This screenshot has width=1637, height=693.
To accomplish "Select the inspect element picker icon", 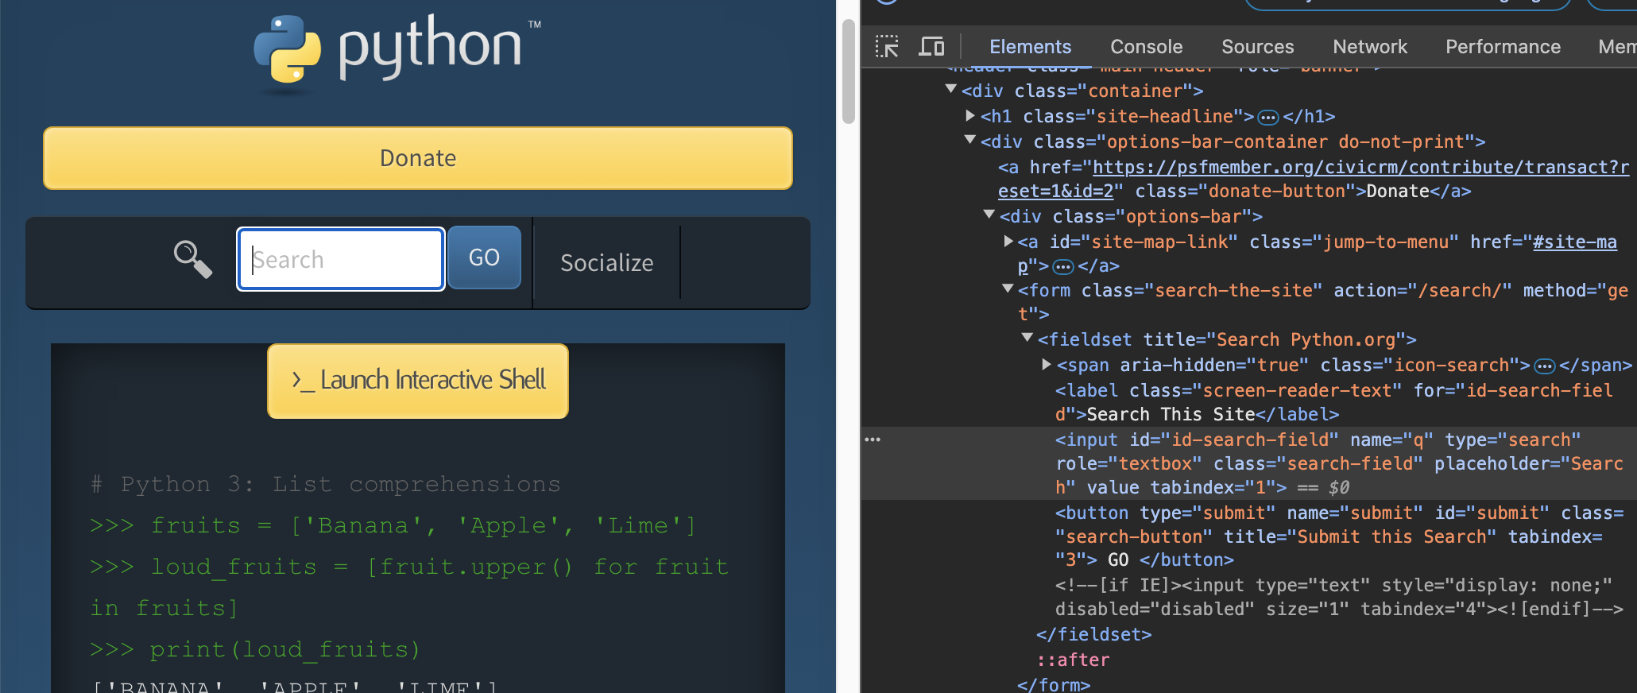I will pyautogui.click(x=887, y=47).
